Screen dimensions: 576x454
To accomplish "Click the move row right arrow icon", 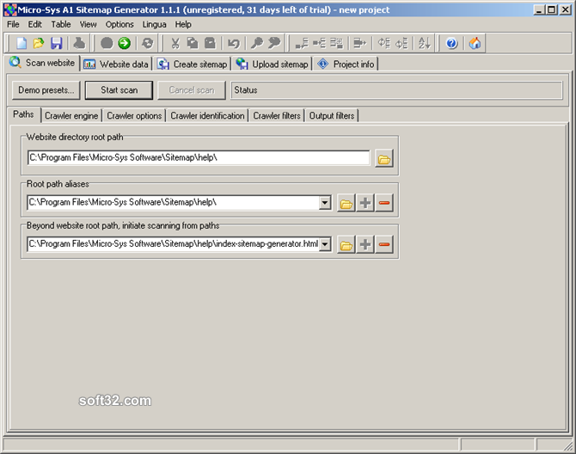I will coord(359,43).
